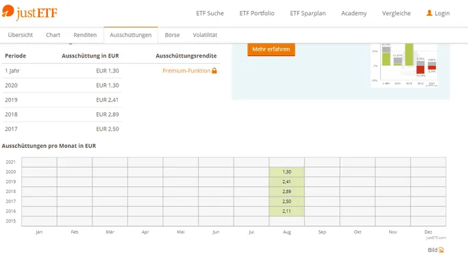The height and width of the screenshot is (263, 468).
Task: Click the Bild link text
Action: coord(432,250)
